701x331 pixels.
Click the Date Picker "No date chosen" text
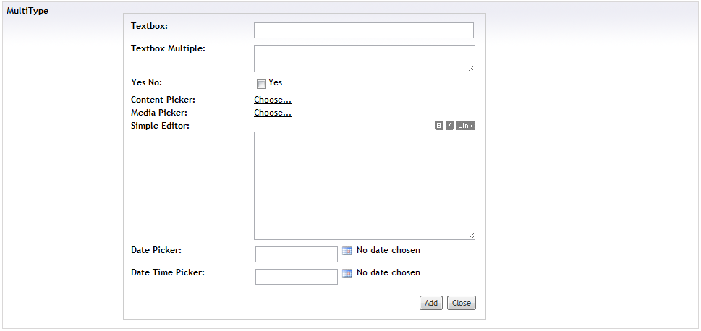[x=388, y=250]
